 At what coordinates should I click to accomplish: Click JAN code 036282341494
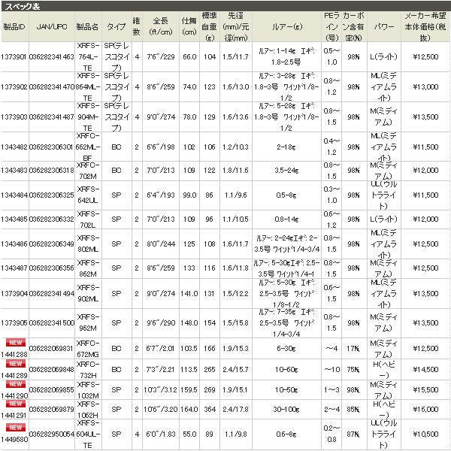pos(52,294)
